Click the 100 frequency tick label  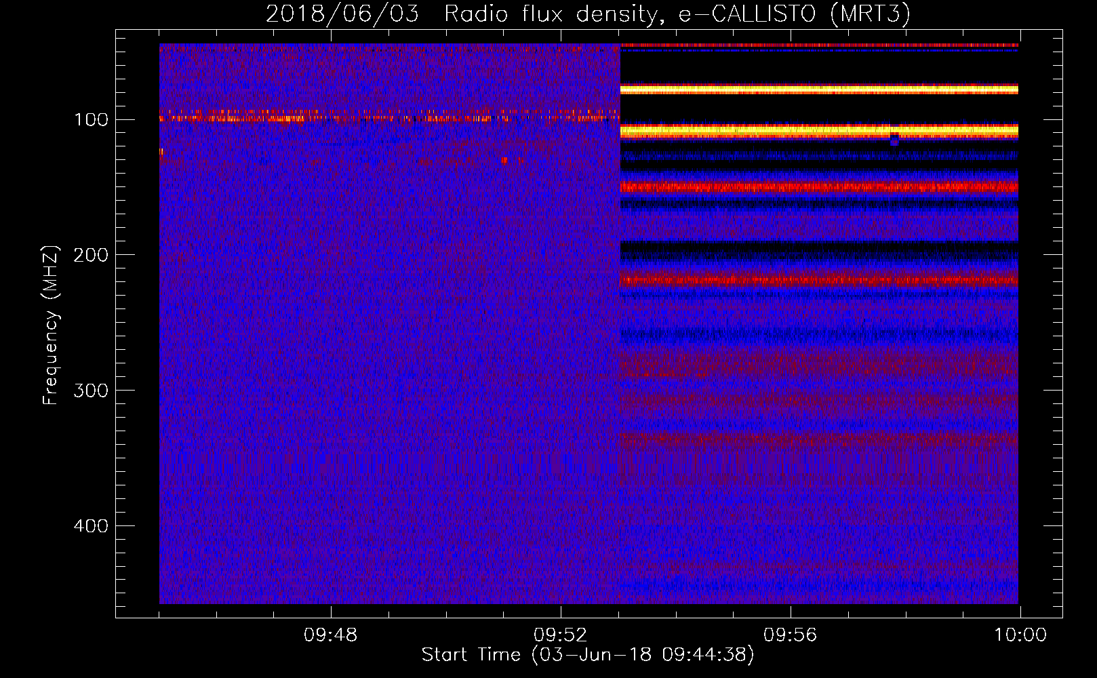coord(91,120)
